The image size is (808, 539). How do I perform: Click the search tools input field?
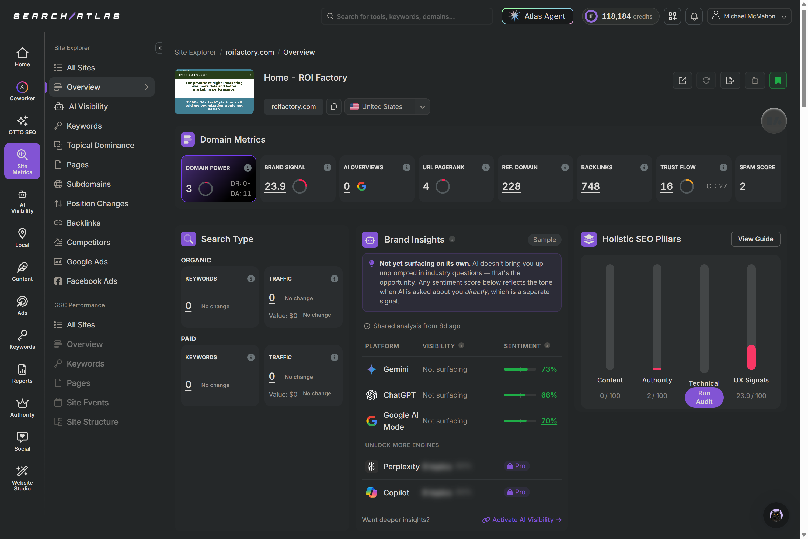(x=407, y=16)
